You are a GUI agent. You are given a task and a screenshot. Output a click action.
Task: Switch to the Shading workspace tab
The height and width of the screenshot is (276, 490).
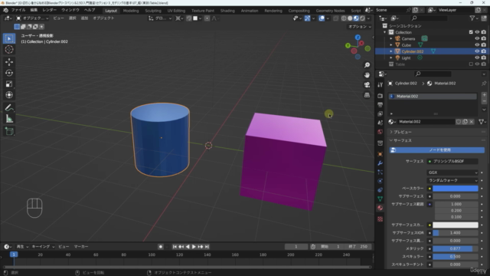(x=227, y=11)
